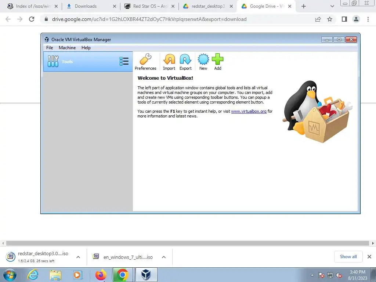
Task: Open VirtualBox Preferences from the toolbar
Action: click(145, 62)
